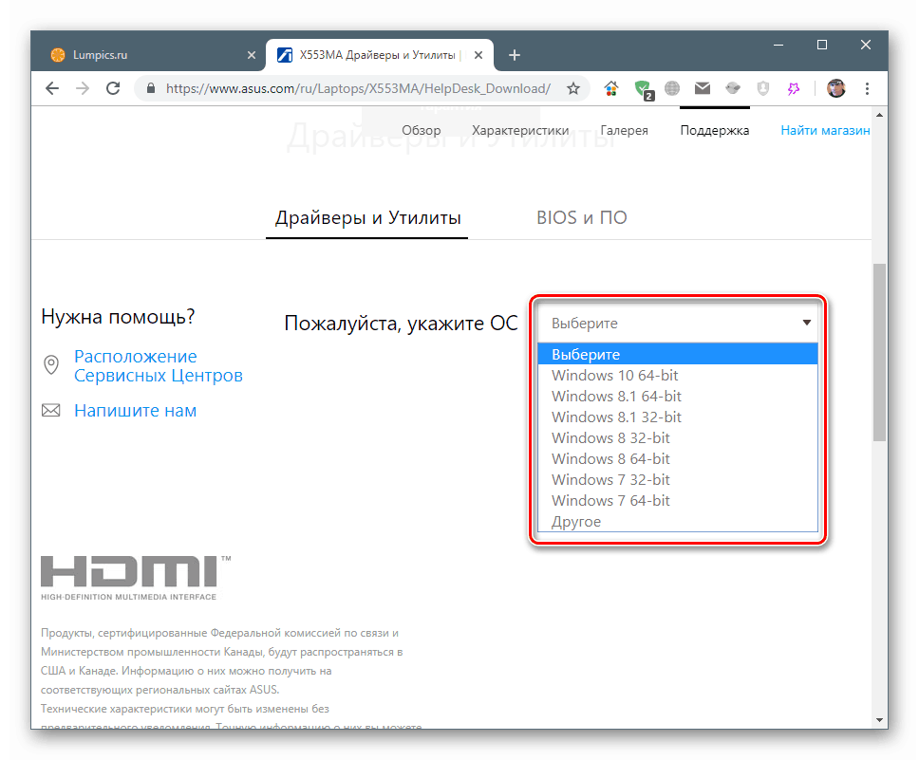Go to Галерея

pos(624,131)
